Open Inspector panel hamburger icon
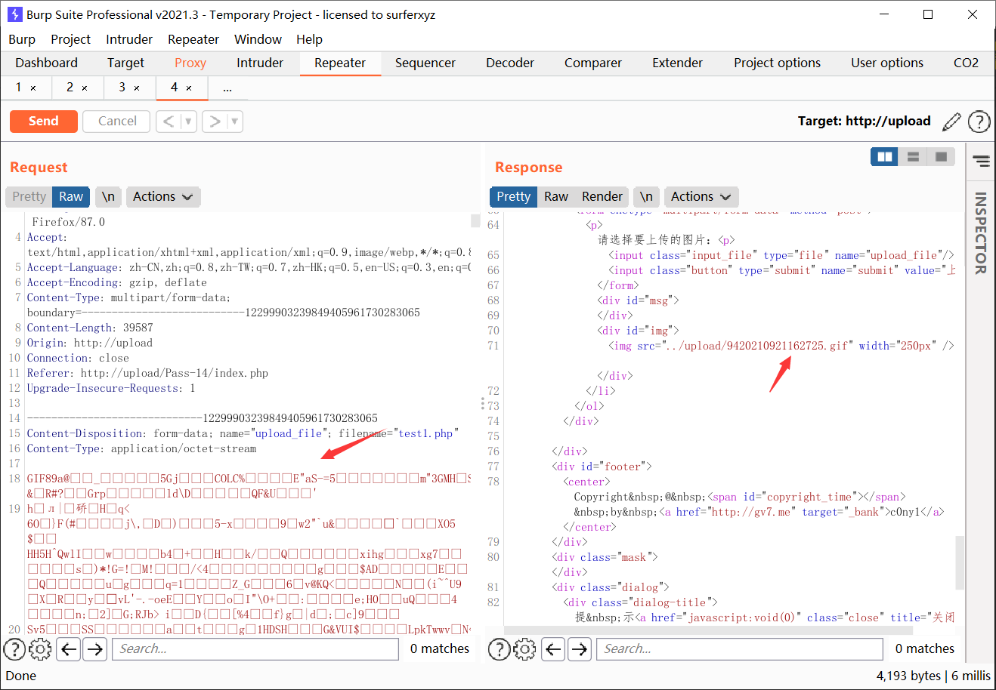 [981, 161]
